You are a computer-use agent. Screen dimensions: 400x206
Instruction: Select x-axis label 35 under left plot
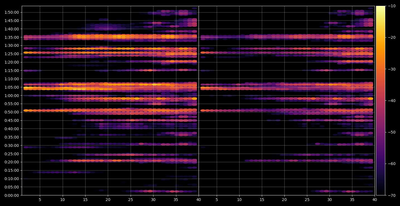(176, 200)
